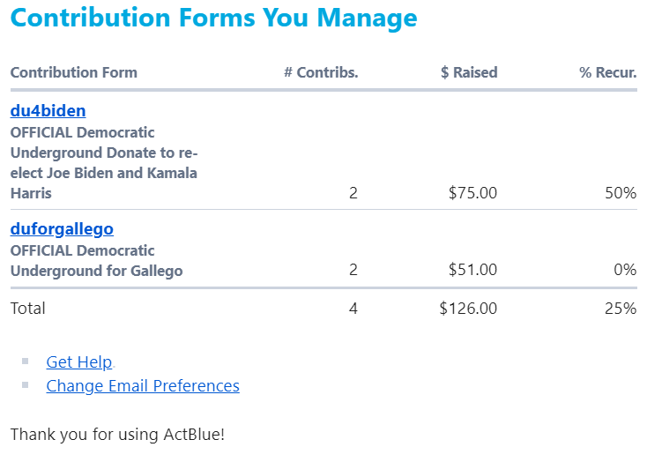Click the Contribution Forms You Manage heading

pyautogui.click(x=214, y=17)
